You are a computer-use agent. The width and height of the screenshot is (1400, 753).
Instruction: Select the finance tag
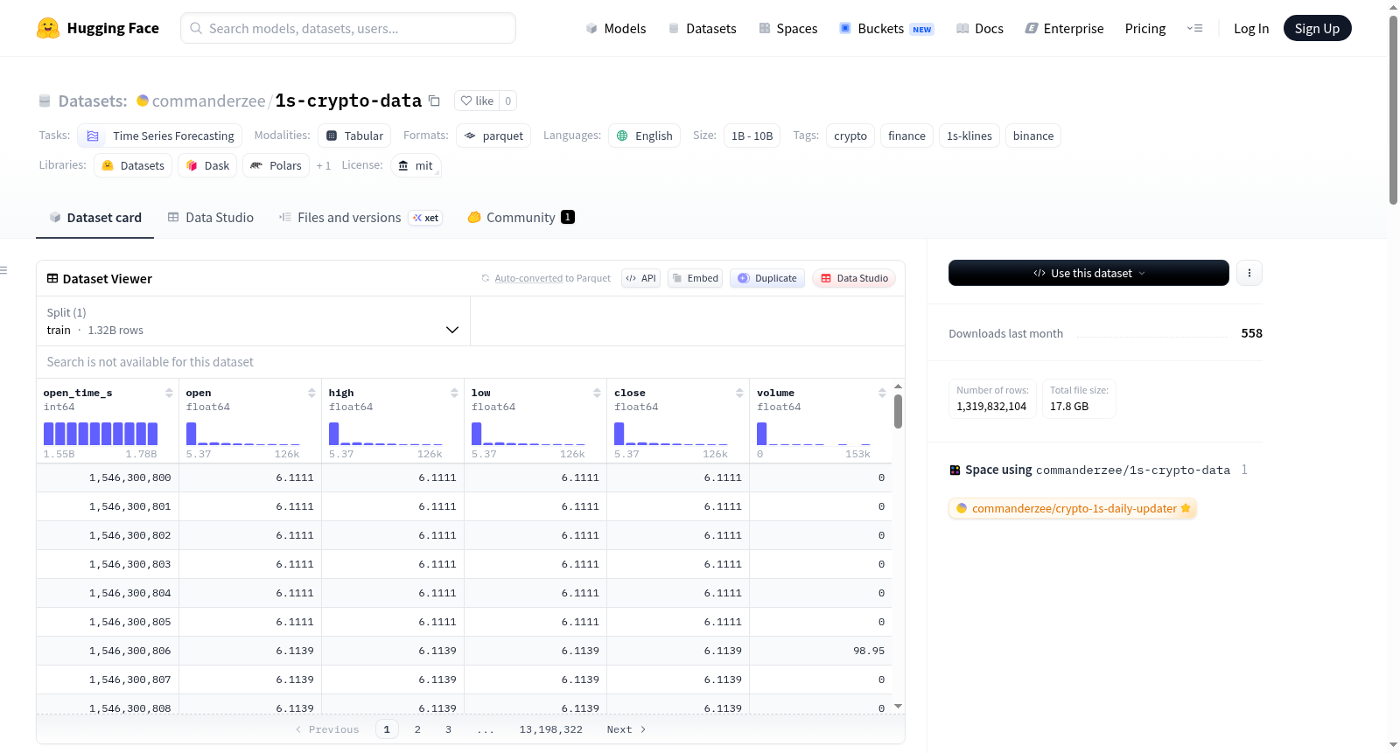pos(906,136)
